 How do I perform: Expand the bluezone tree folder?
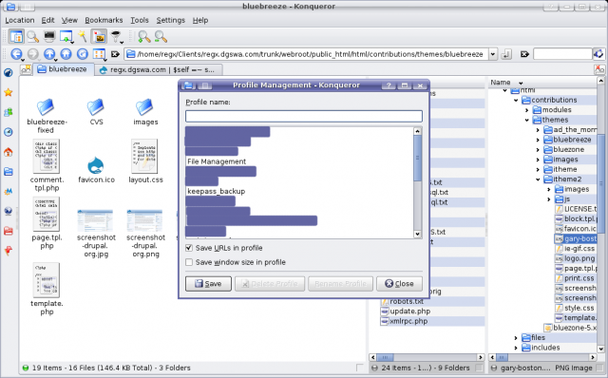pos(538,150)
